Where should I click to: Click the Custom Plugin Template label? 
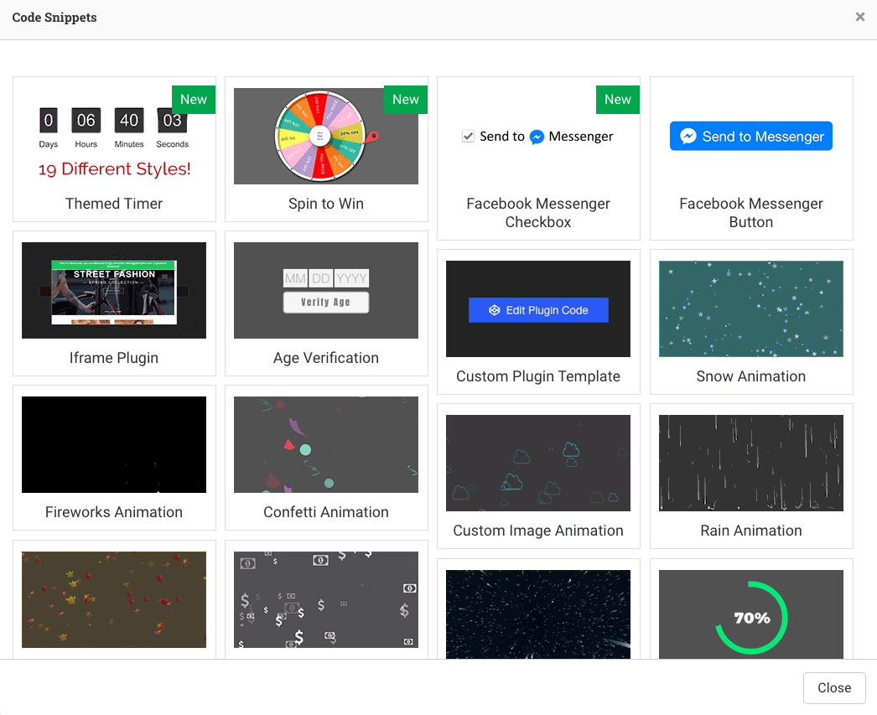click(537, 376)
